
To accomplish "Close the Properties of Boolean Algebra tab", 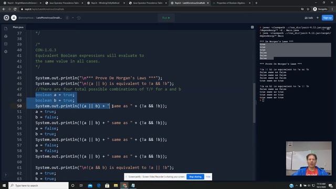I will click(249, 3).
